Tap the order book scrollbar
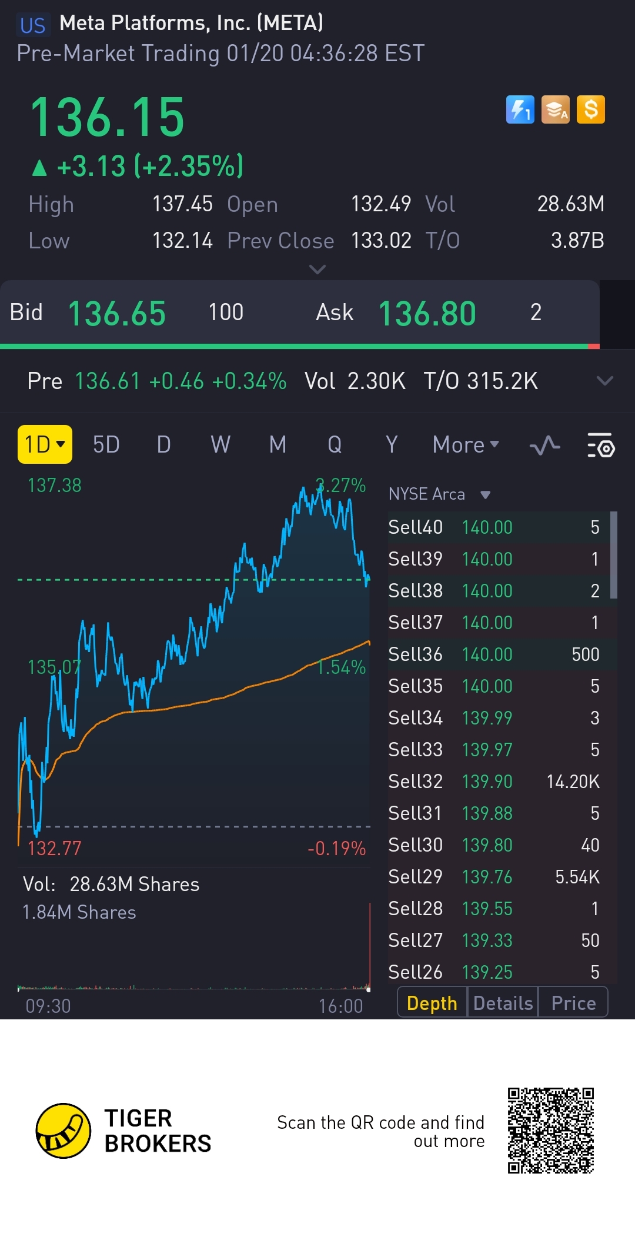Image resolution: width=635 pixels, height=1243 pixels. tap(614, 555)
